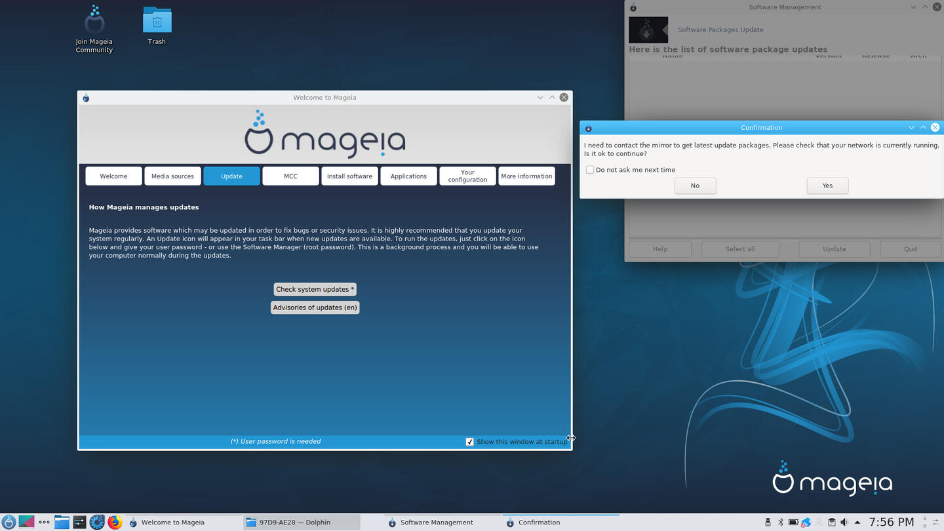Launch Firefox from the panel
The width and height of the screenshot is (944, 531).
(x=115, y=522)
